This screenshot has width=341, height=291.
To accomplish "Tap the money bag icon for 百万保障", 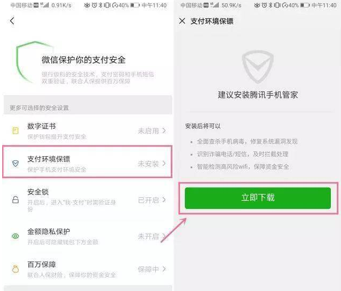I will [15, 269].
